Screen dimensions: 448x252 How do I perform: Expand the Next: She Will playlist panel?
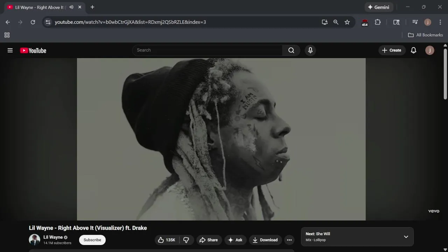tap(406, 237)
